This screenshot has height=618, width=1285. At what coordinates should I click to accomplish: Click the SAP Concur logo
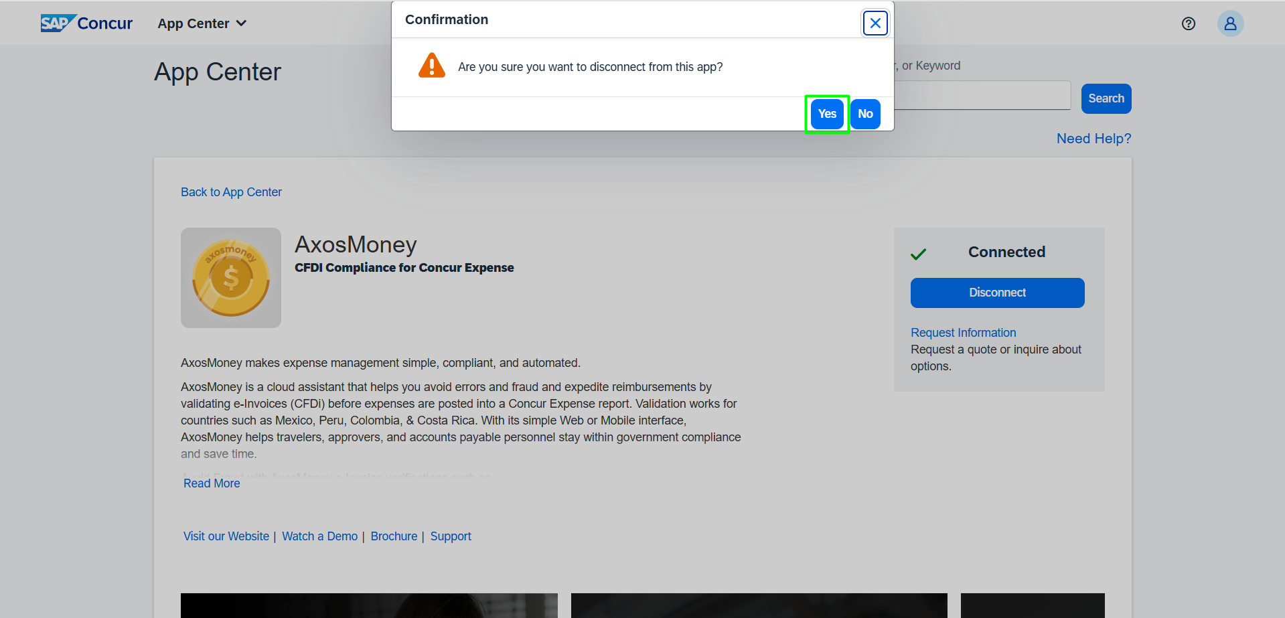(x=86, y=23)
